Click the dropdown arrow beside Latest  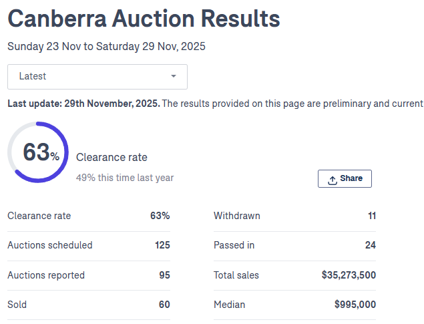click(x=174, y=77)
